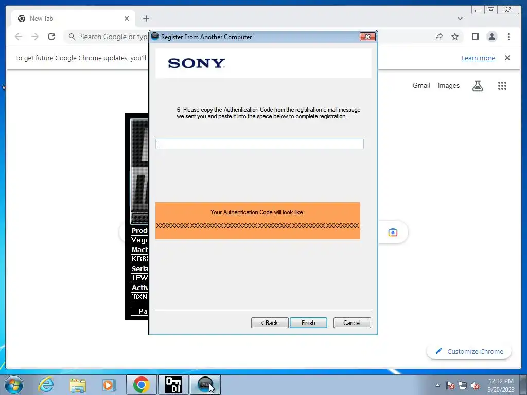This screenshot has width=527, height=395.
Task: Click the Sony logo banner
Action: (x=263, y=63)
